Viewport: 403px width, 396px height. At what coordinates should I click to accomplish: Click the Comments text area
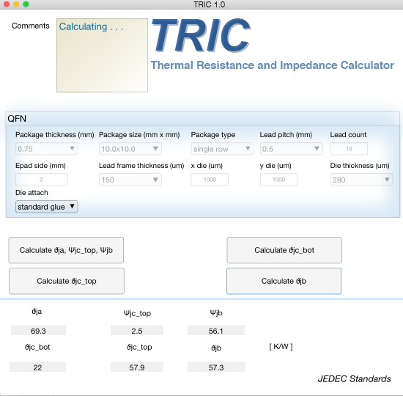(102, 55)
